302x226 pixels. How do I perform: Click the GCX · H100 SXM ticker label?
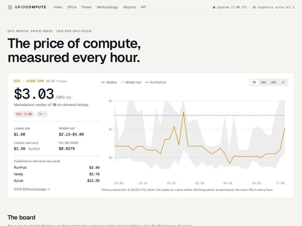point(29,81)
